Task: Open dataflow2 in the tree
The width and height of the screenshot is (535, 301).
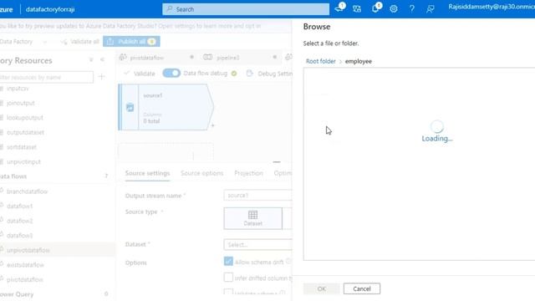Action: click(x=19, y=221)
